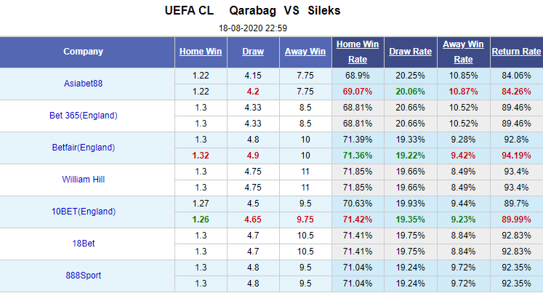543x293 pixels.
Task: Open the 10BET(England) company link
Action: tap(83, 212)
